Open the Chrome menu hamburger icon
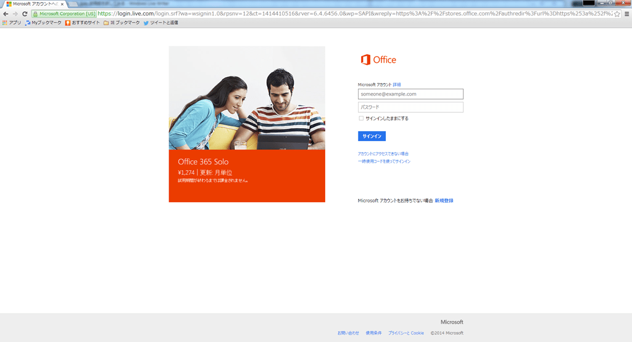This screenshot has width=632, height=342. point(627,14)
